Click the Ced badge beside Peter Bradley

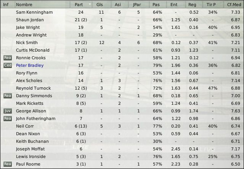[x=8, y=65]
